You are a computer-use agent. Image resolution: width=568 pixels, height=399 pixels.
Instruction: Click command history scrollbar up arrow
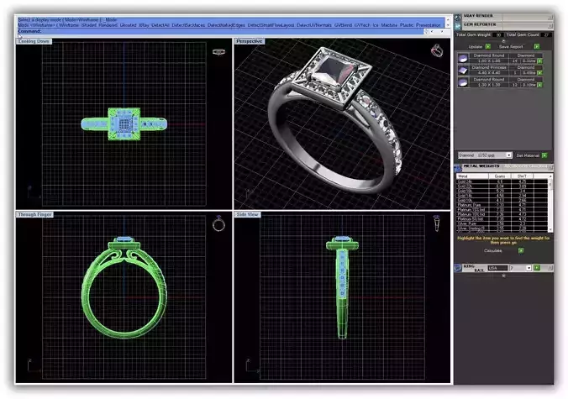(448, 18)
